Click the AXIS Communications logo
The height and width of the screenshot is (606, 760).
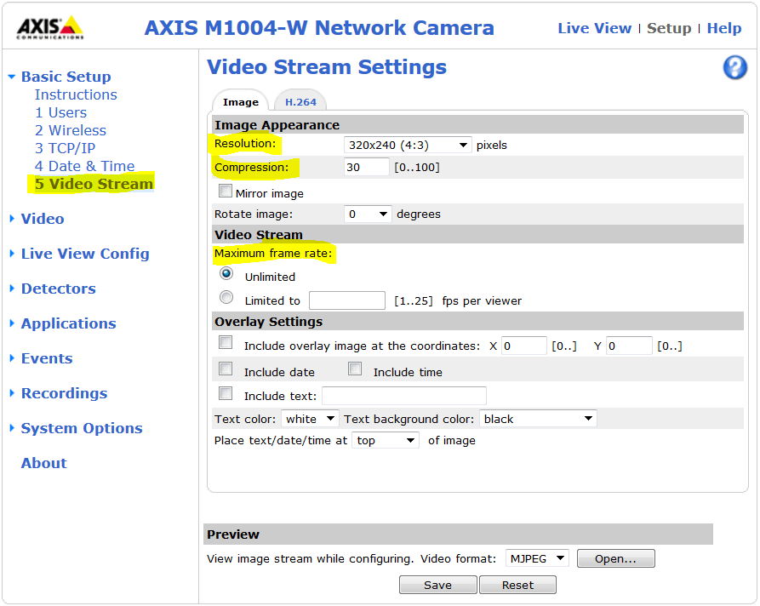point(50,28)
